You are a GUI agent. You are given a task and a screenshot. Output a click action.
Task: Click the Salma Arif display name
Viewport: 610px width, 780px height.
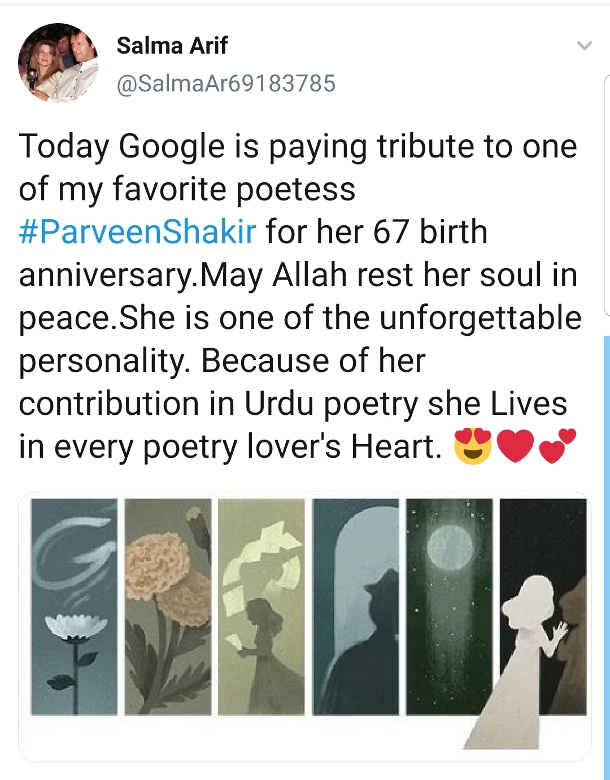pos(172,46)
